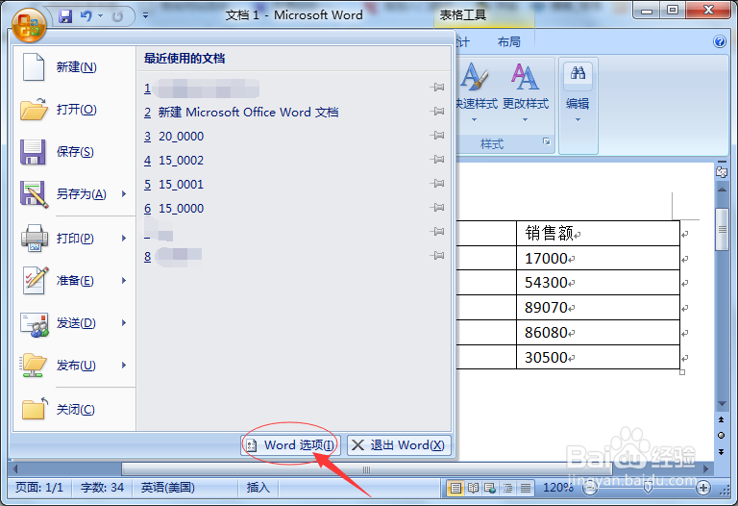Expand the 发布 submenu arrow
This screenshot has height=506, width=738.
click(x=124, y=366)
